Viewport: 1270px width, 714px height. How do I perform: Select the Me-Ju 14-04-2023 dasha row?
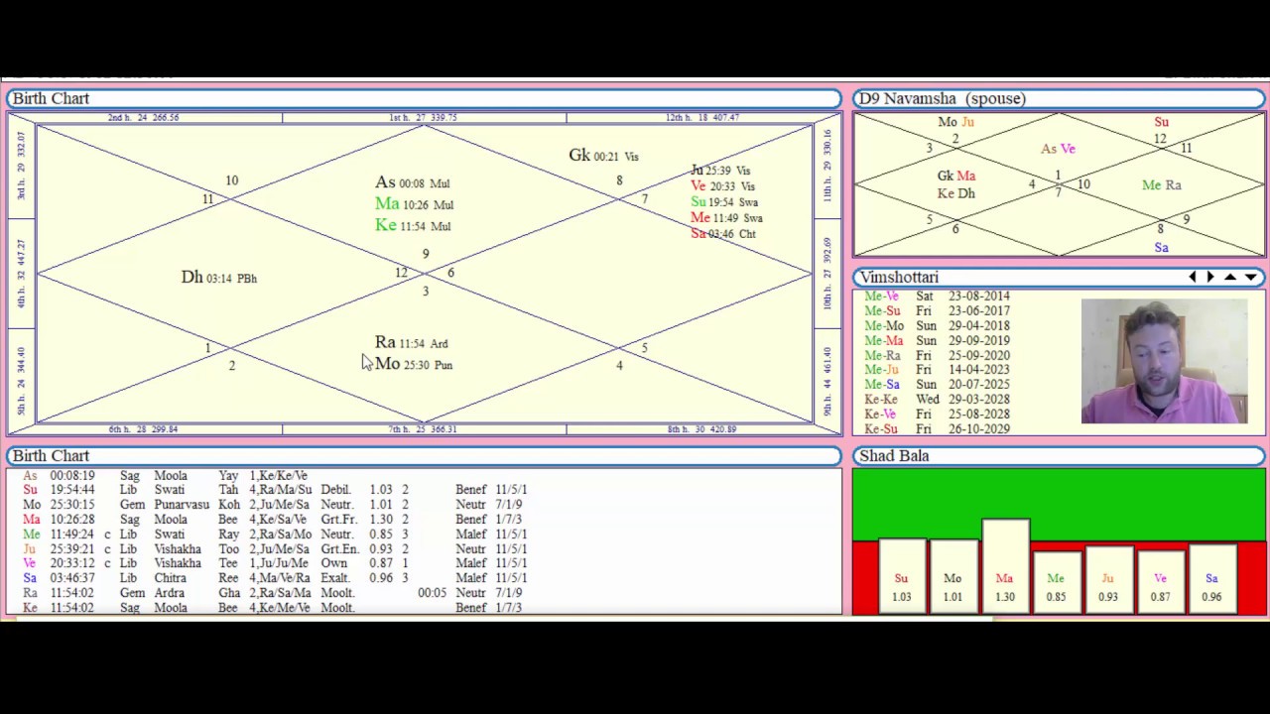[x=937, y=369]
